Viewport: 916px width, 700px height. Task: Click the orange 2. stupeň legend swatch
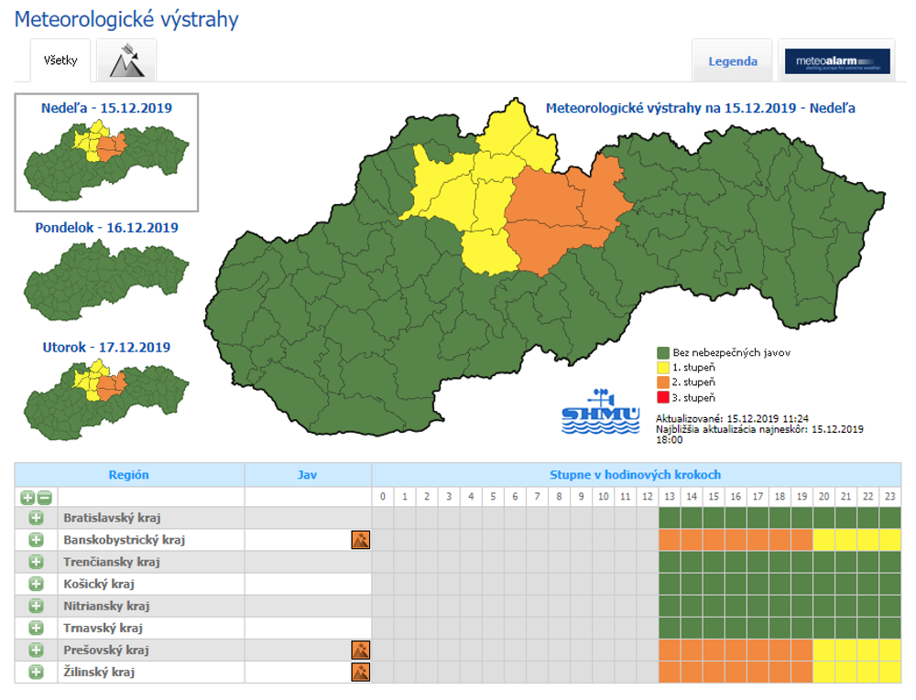[661, 382]
